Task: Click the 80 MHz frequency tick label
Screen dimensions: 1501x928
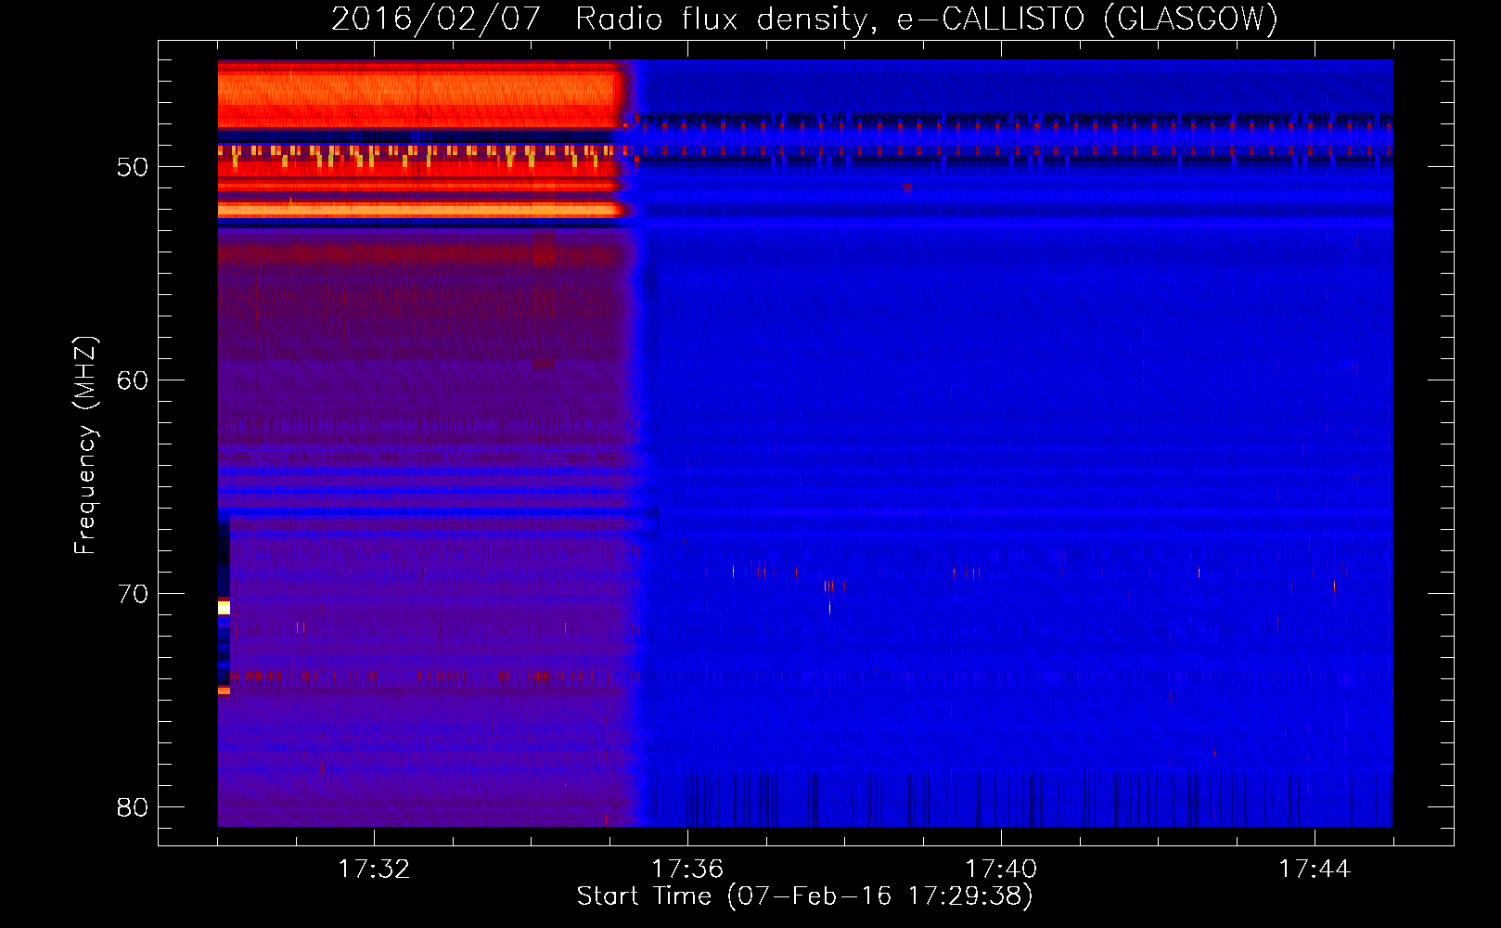Action: point(133,807)
